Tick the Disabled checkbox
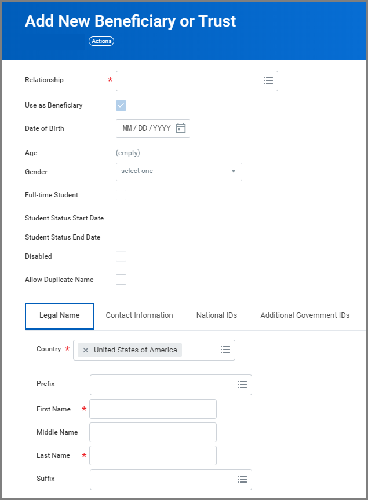Image resolution: width=368 pixels, height=500 pixels. click(x=121, y=256)
